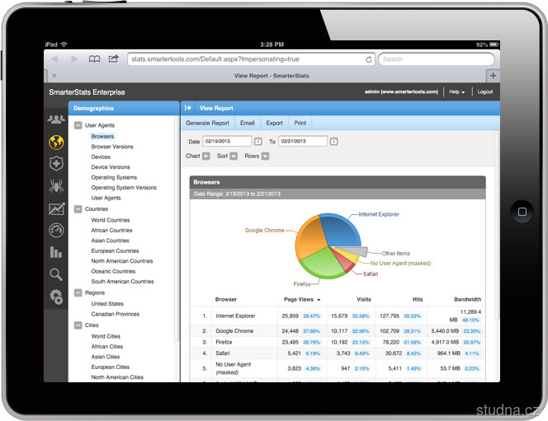Add a new browser tab
The width and height of the screenshot is (548, 421).
click(493, 75)
